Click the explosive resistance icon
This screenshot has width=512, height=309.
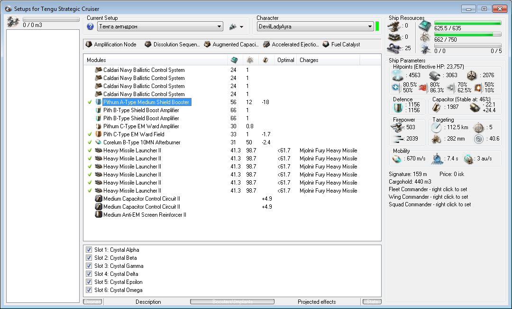pyautogui.click(x=478, y=88)
